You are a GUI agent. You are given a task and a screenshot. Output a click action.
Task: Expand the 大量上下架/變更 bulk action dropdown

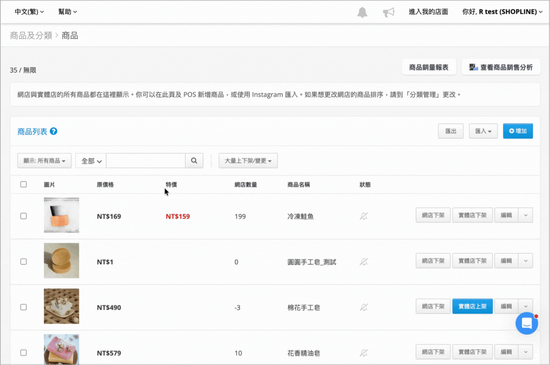coord(248,160)
